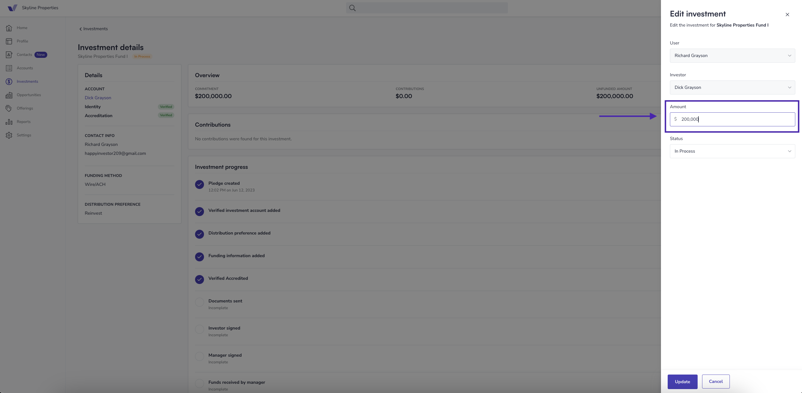This screenshot has width=802, height=393.
Task: Click the Home house icon in sidebar
Action: tap(9, 28)
